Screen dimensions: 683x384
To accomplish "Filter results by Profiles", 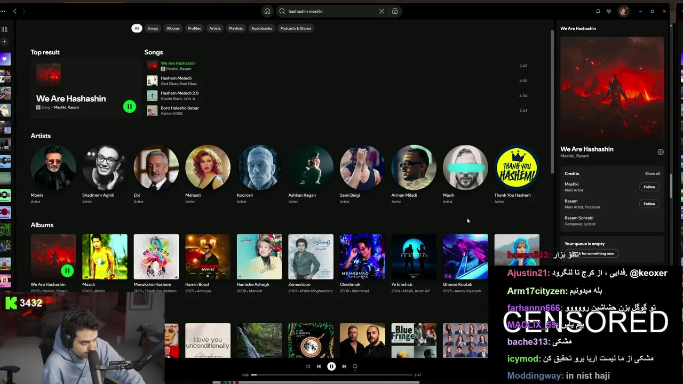I will tap(194, 28).
